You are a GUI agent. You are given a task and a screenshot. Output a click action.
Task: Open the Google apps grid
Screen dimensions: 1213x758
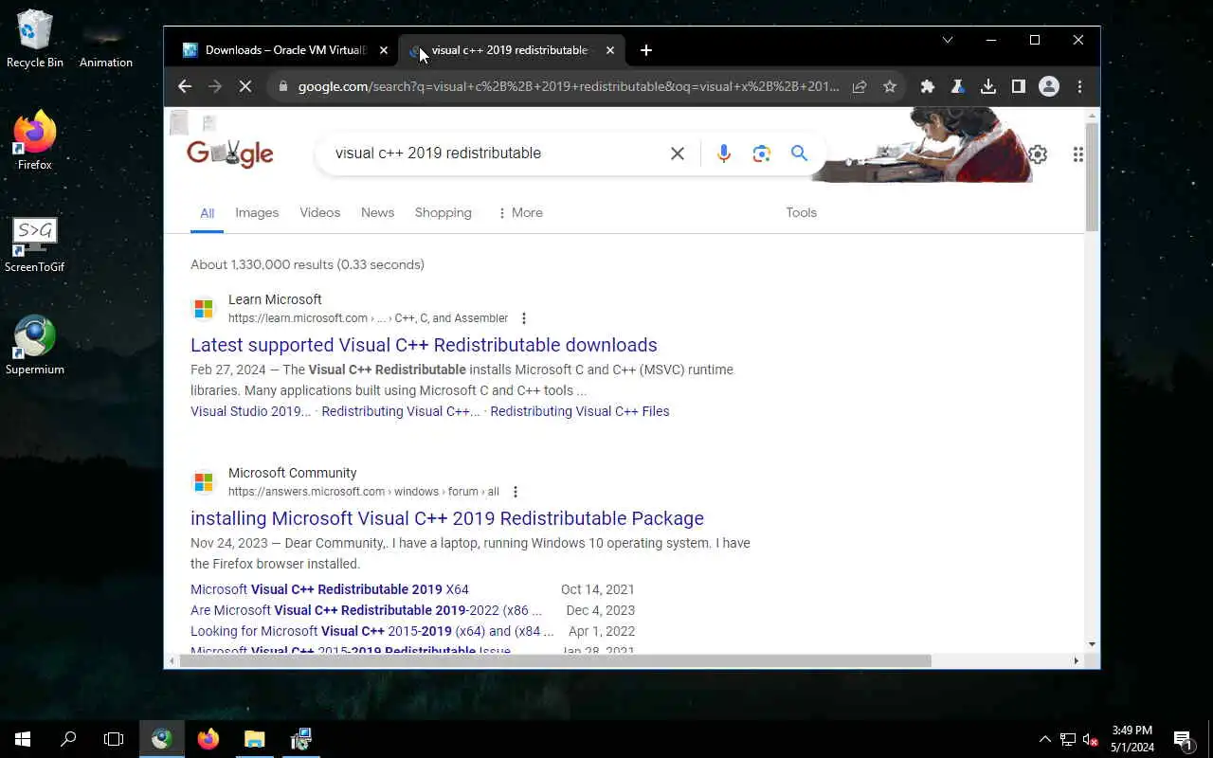(x=1077, y=154)
